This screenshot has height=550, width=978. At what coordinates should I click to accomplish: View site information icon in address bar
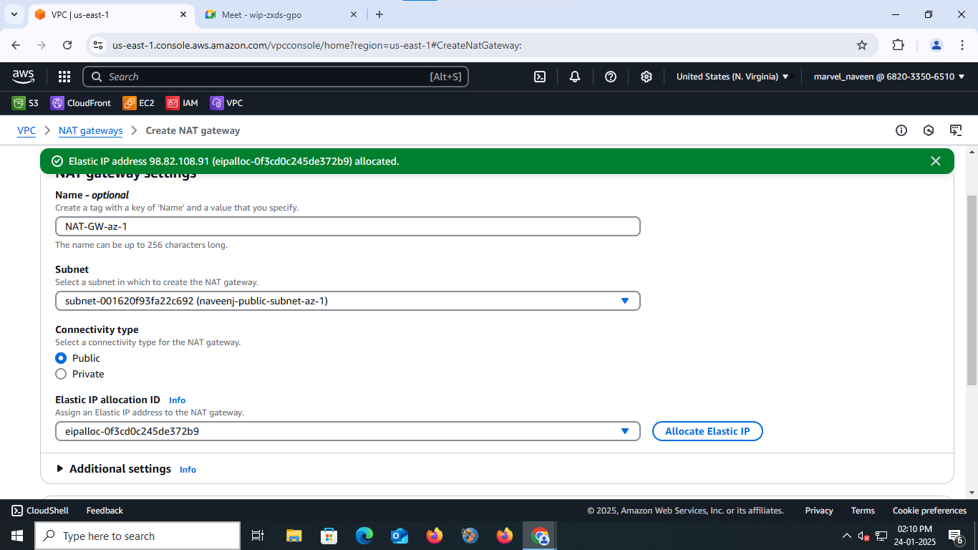99,45
